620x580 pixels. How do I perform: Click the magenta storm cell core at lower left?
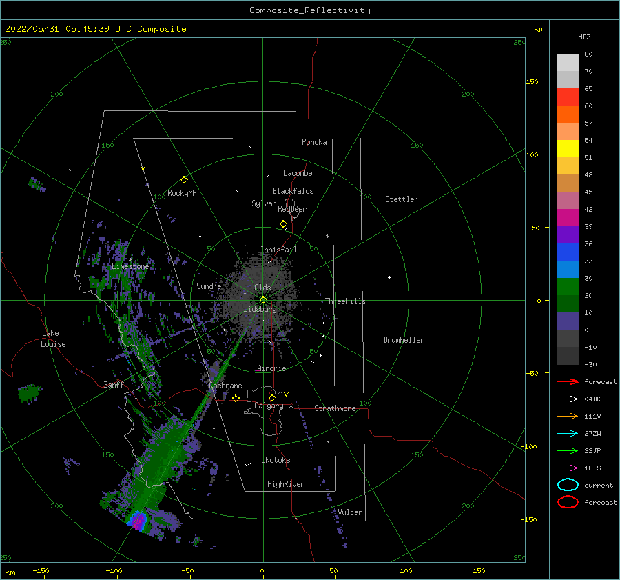click(x=138, y=521)
